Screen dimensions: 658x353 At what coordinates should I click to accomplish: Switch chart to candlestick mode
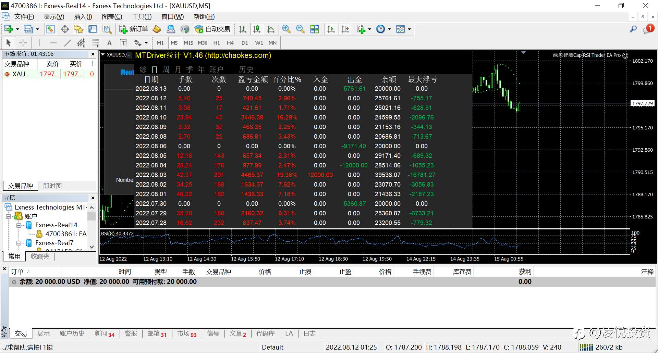coord(256,29)
